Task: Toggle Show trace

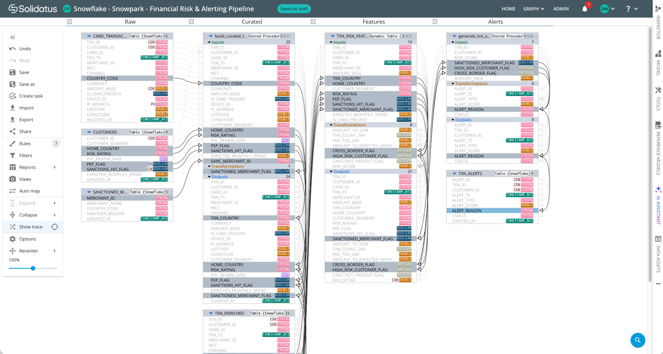Action: pyautogui.click(x=31, y=227)
